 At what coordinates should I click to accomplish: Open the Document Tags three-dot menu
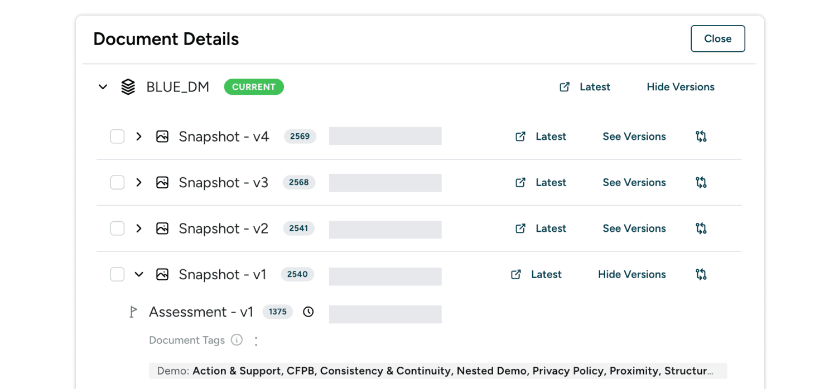256,341
